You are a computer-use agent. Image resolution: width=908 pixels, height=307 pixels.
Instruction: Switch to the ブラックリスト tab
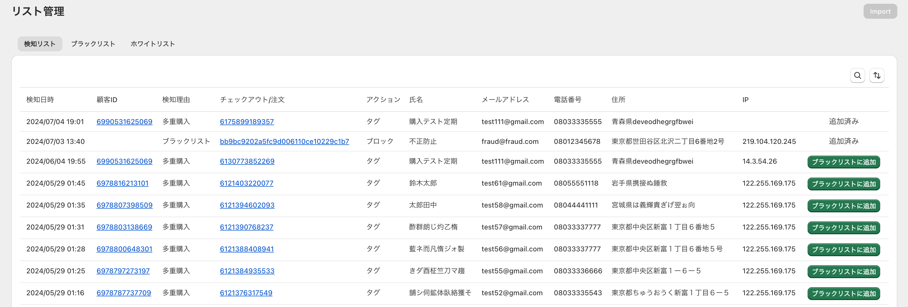[93, 44]
